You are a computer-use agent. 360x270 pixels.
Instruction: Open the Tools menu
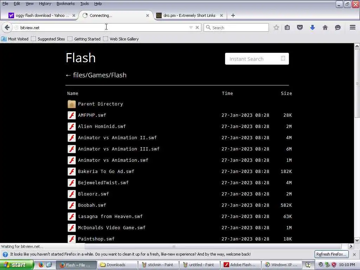84,4
